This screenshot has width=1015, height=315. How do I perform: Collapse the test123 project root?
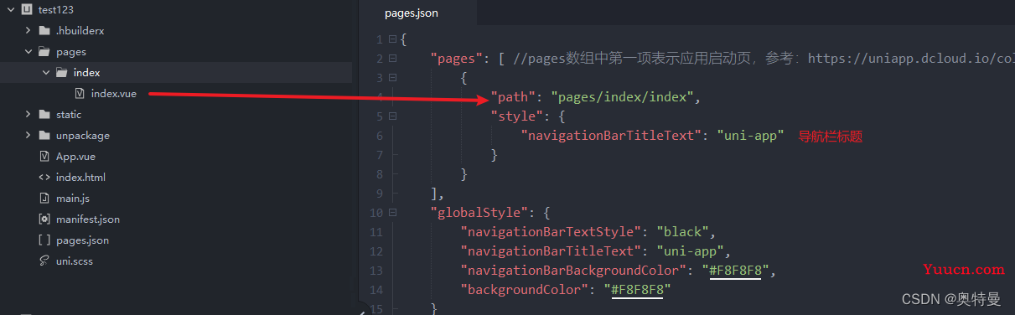(x=10, y=9)
